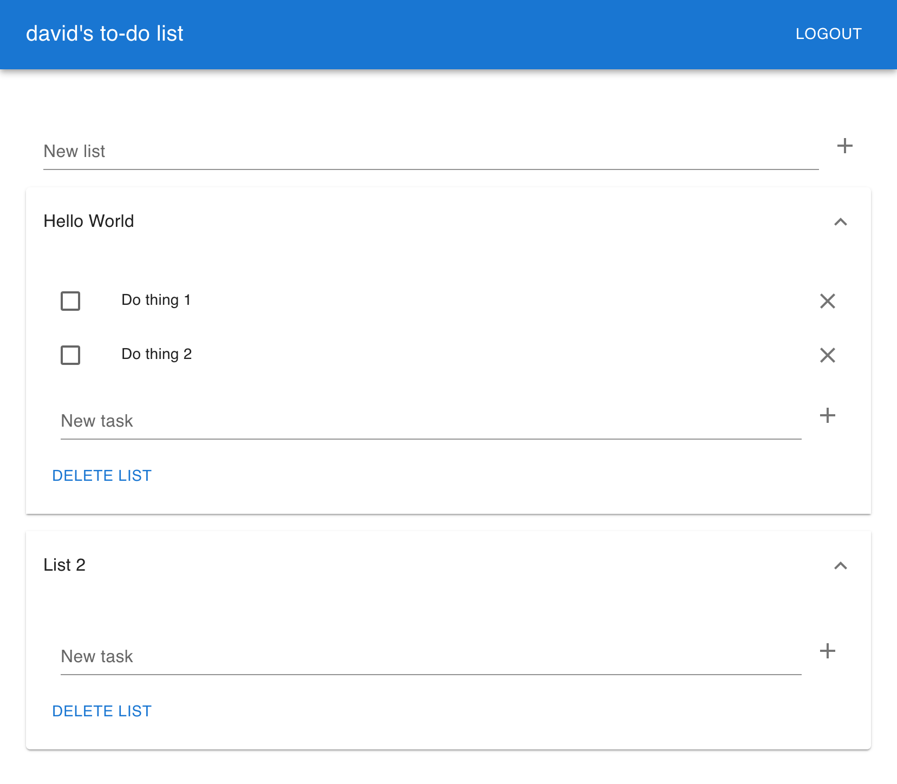
Task: Add new task to List 2
Action: tap(827, 651)
